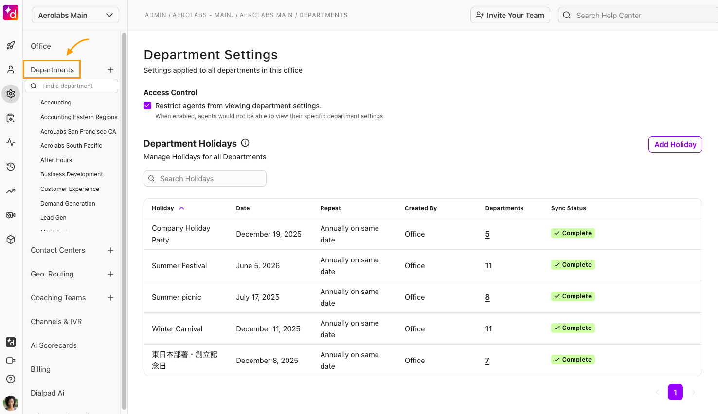The width and height of the screenshot is (718, 414).
Task: Click the Company Holiday Party row name
Action: (181, 234)
